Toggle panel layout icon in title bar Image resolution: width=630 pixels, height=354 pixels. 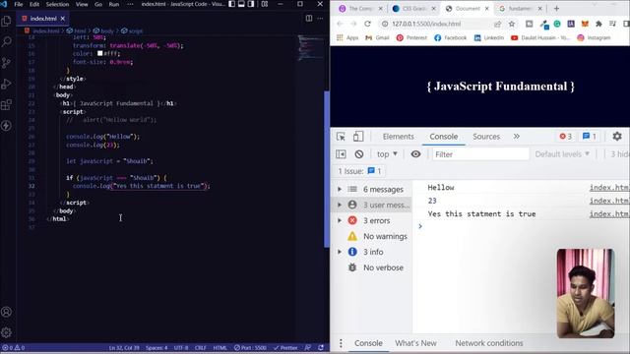coord(241,4)
